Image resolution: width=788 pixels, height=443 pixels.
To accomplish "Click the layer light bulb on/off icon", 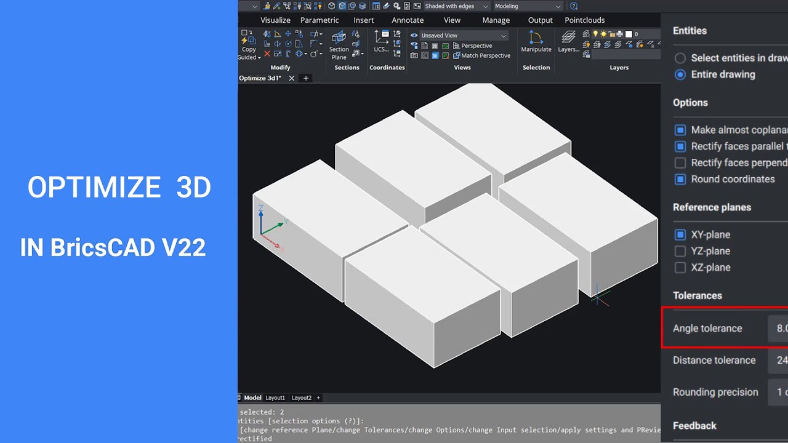I will [x=595, y=34].
